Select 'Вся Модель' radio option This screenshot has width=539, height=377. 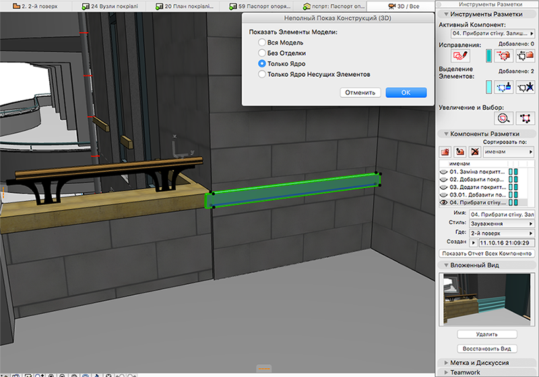tap(262, 43)
